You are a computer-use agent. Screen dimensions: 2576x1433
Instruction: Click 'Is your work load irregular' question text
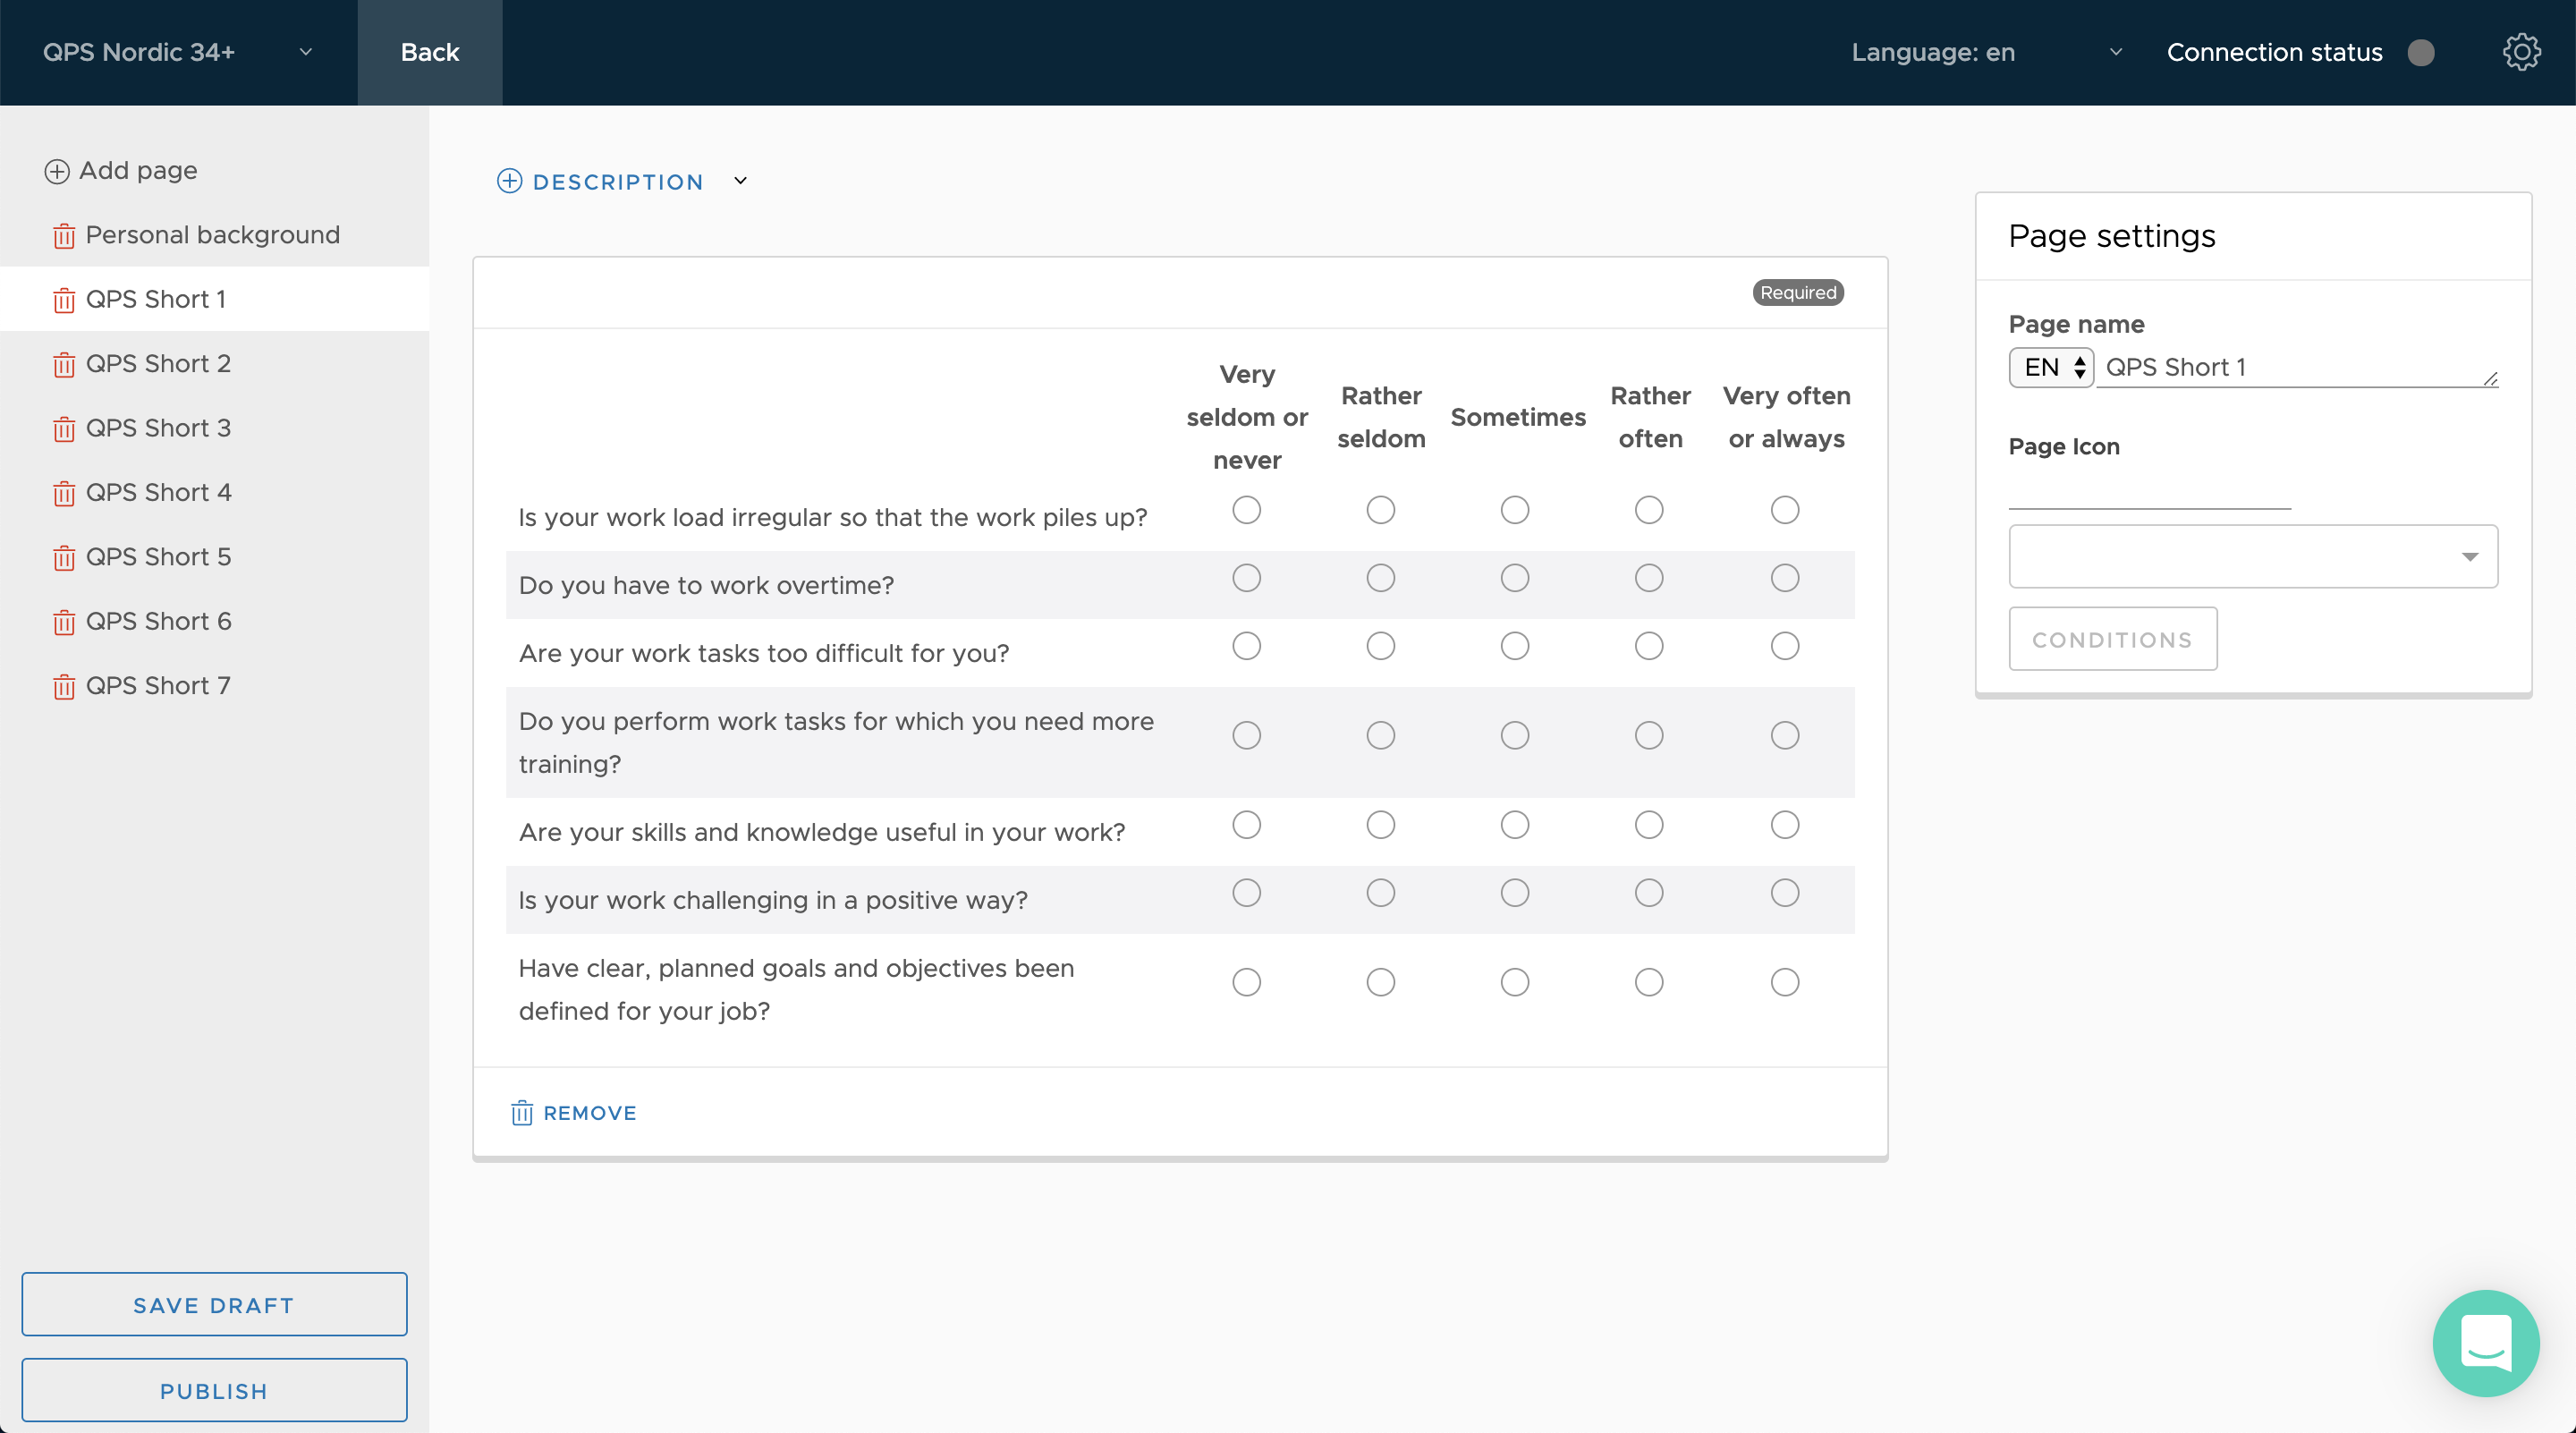tap(833, 518)
